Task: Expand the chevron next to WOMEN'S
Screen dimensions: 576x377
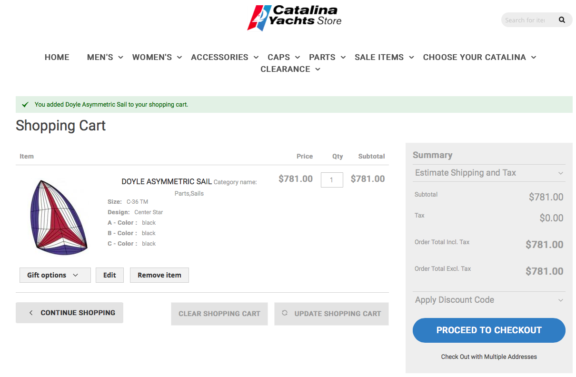Action: [179, 57]
